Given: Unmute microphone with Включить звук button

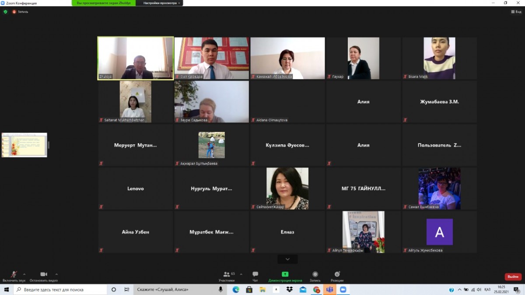Looking at the screenshot, I should point(14,275).
